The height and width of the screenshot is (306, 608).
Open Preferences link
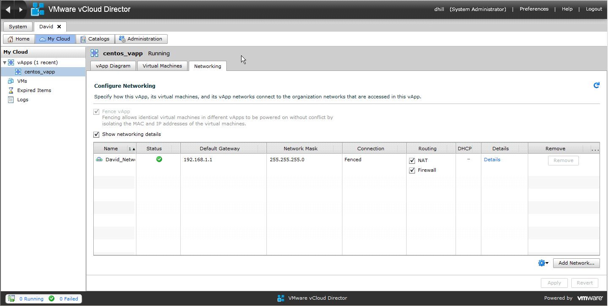[x=534, y=9]
